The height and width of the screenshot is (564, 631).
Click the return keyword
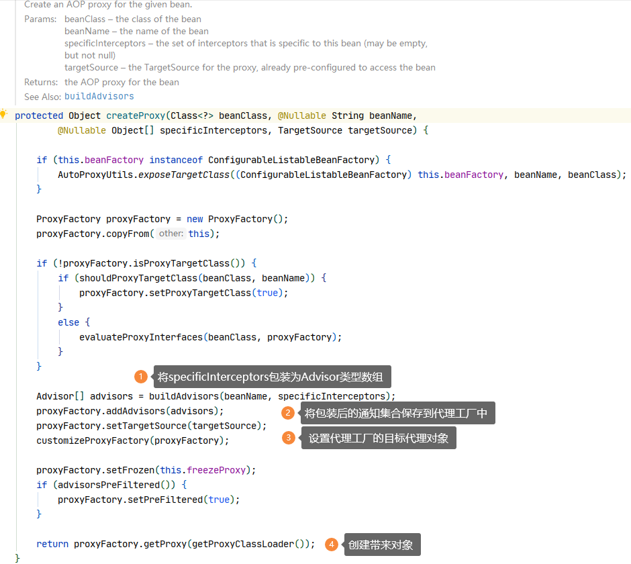pyautogui.click(x=52, y=545)
